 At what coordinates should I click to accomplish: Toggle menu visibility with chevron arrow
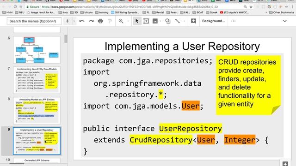[x=285, y=21]
